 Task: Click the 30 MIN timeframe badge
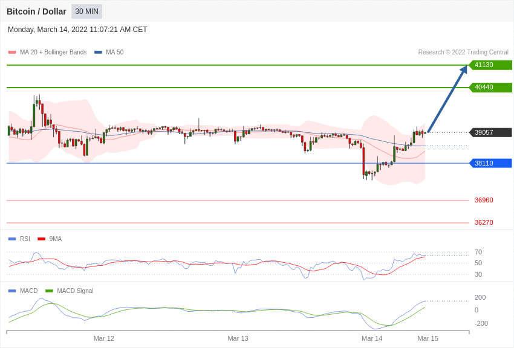tap(87, 11)
